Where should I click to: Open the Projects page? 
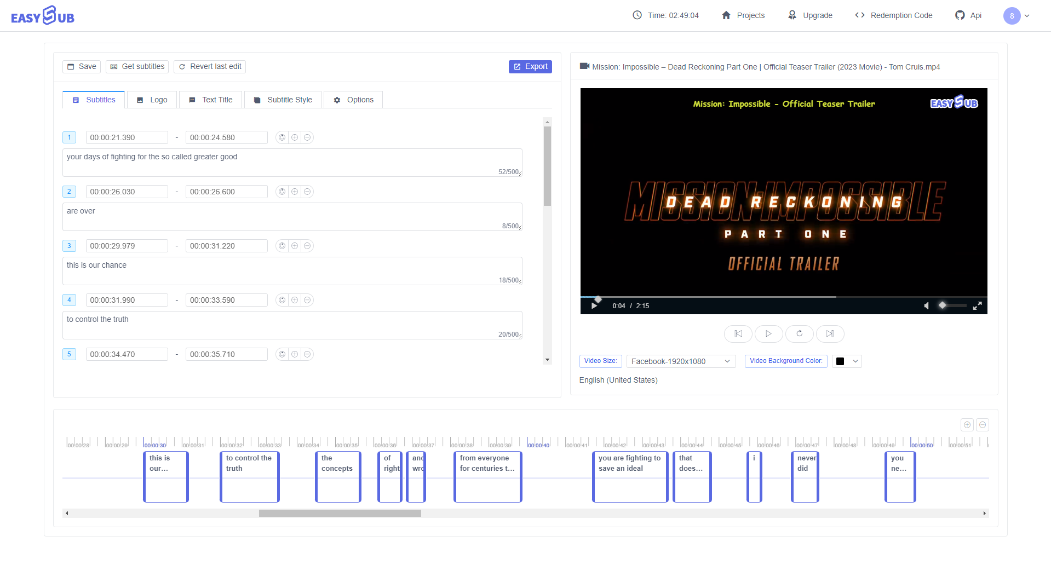(743, 15)
